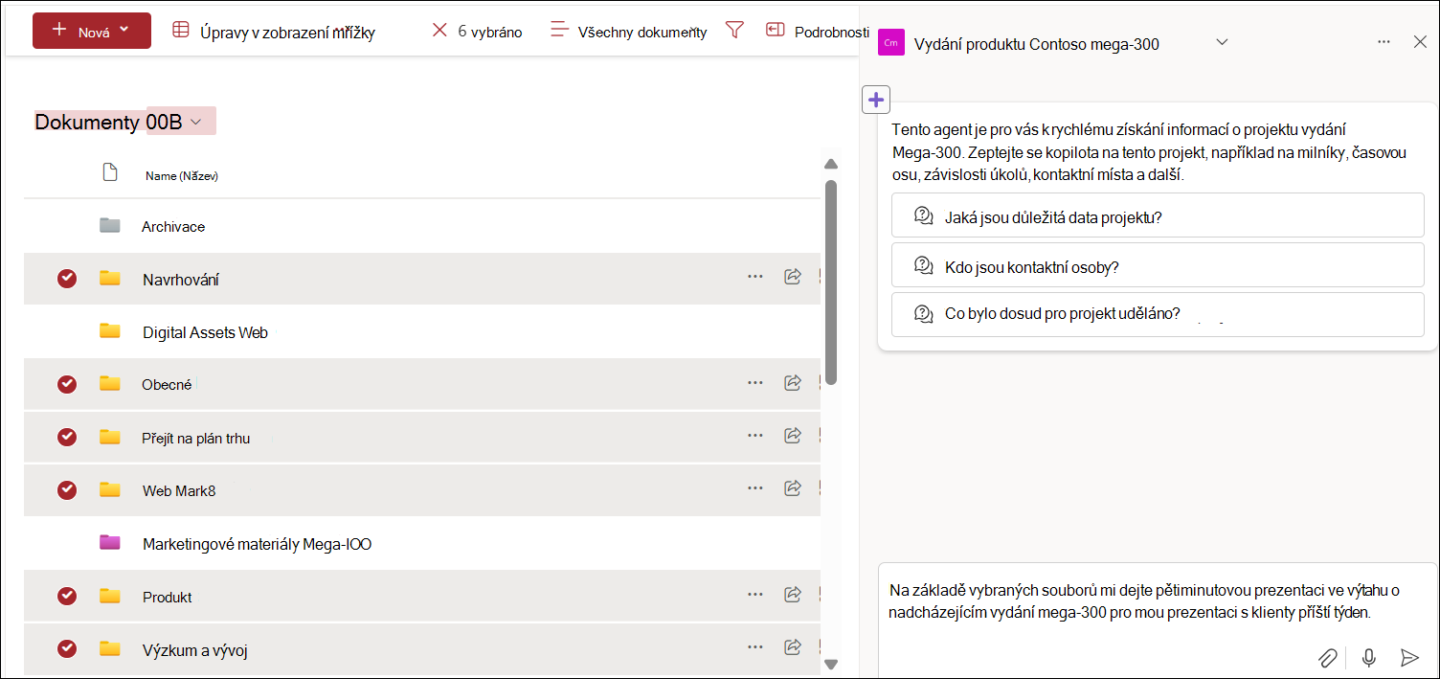Start dictation with the microphone icon
The width and height of the screenshot is (1440, 679).
[x=1369, y=657]
